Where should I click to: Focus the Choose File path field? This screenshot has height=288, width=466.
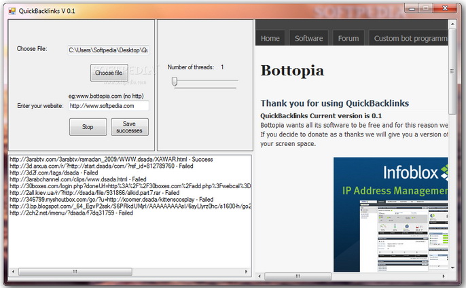coord(109,50)
